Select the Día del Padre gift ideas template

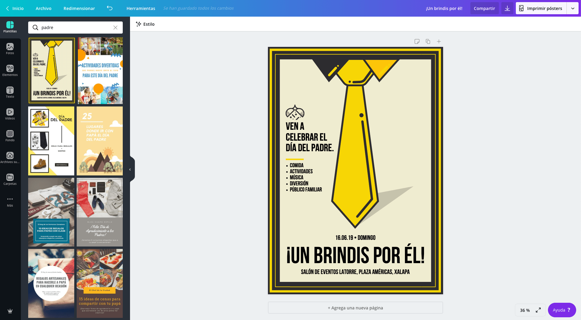tap(51, 141)
